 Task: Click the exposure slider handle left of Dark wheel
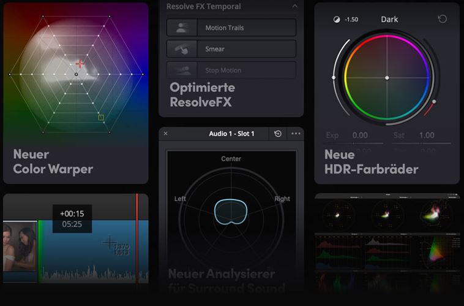[334, 77]
